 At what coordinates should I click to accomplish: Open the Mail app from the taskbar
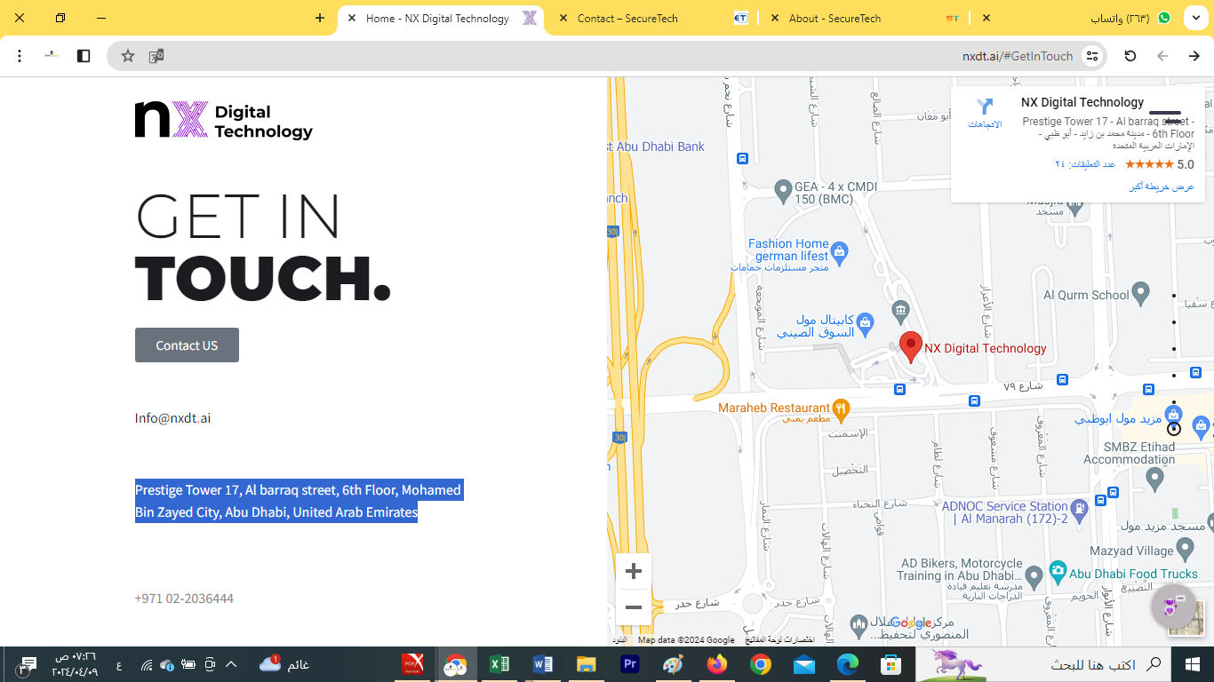click(x=803, y=664)
